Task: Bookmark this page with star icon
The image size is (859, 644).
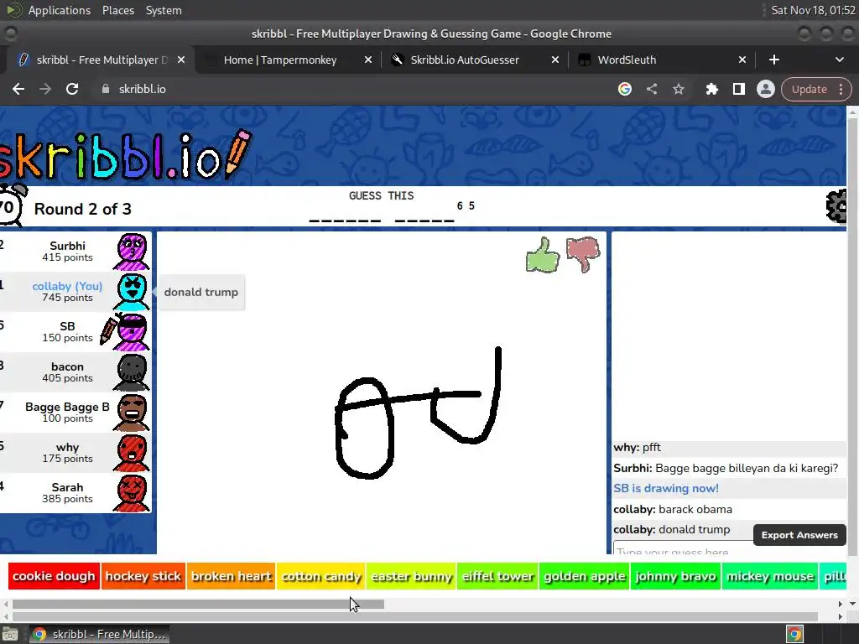Action: click(x=678, y=89)
